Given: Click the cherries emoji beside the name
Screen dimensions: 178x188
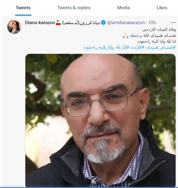Looking at the screenshot, I should click(58, 23).
